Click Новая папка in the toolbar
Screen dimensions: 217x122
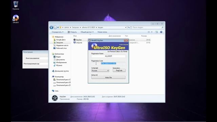click(x=102, y=32)
